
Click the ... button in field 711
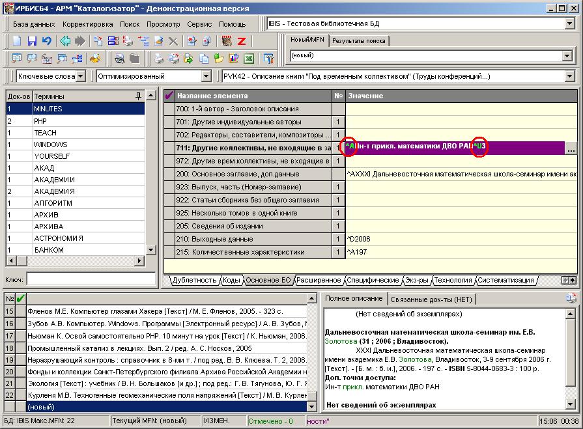point(571,148)
